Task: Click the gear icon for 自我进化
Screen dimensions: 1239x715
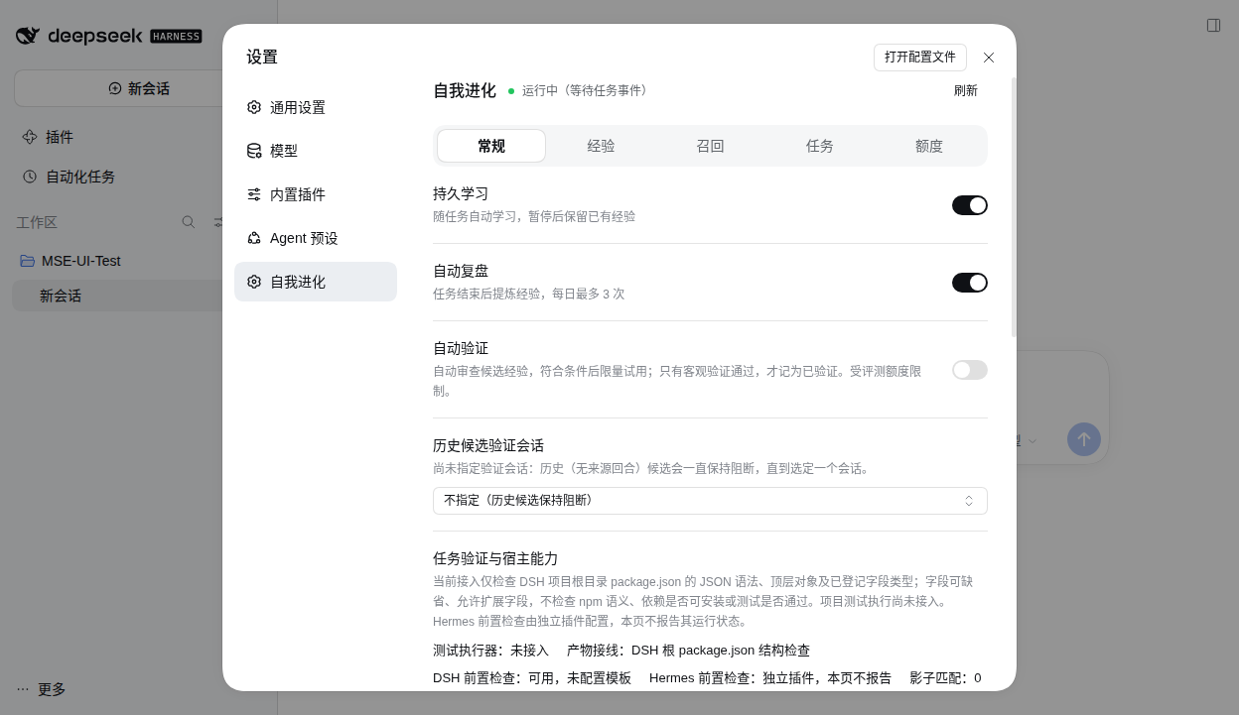Action: pyautogui.click(x=254, y=282)
